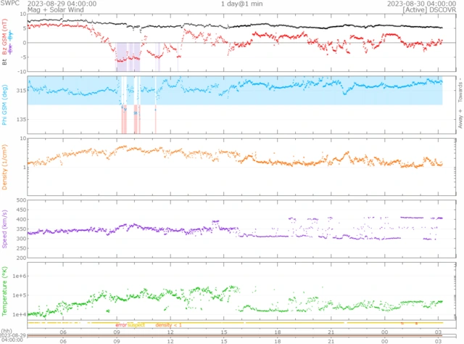
Task: Toggle the red Bz GSM series label
Action: (5, 41)
